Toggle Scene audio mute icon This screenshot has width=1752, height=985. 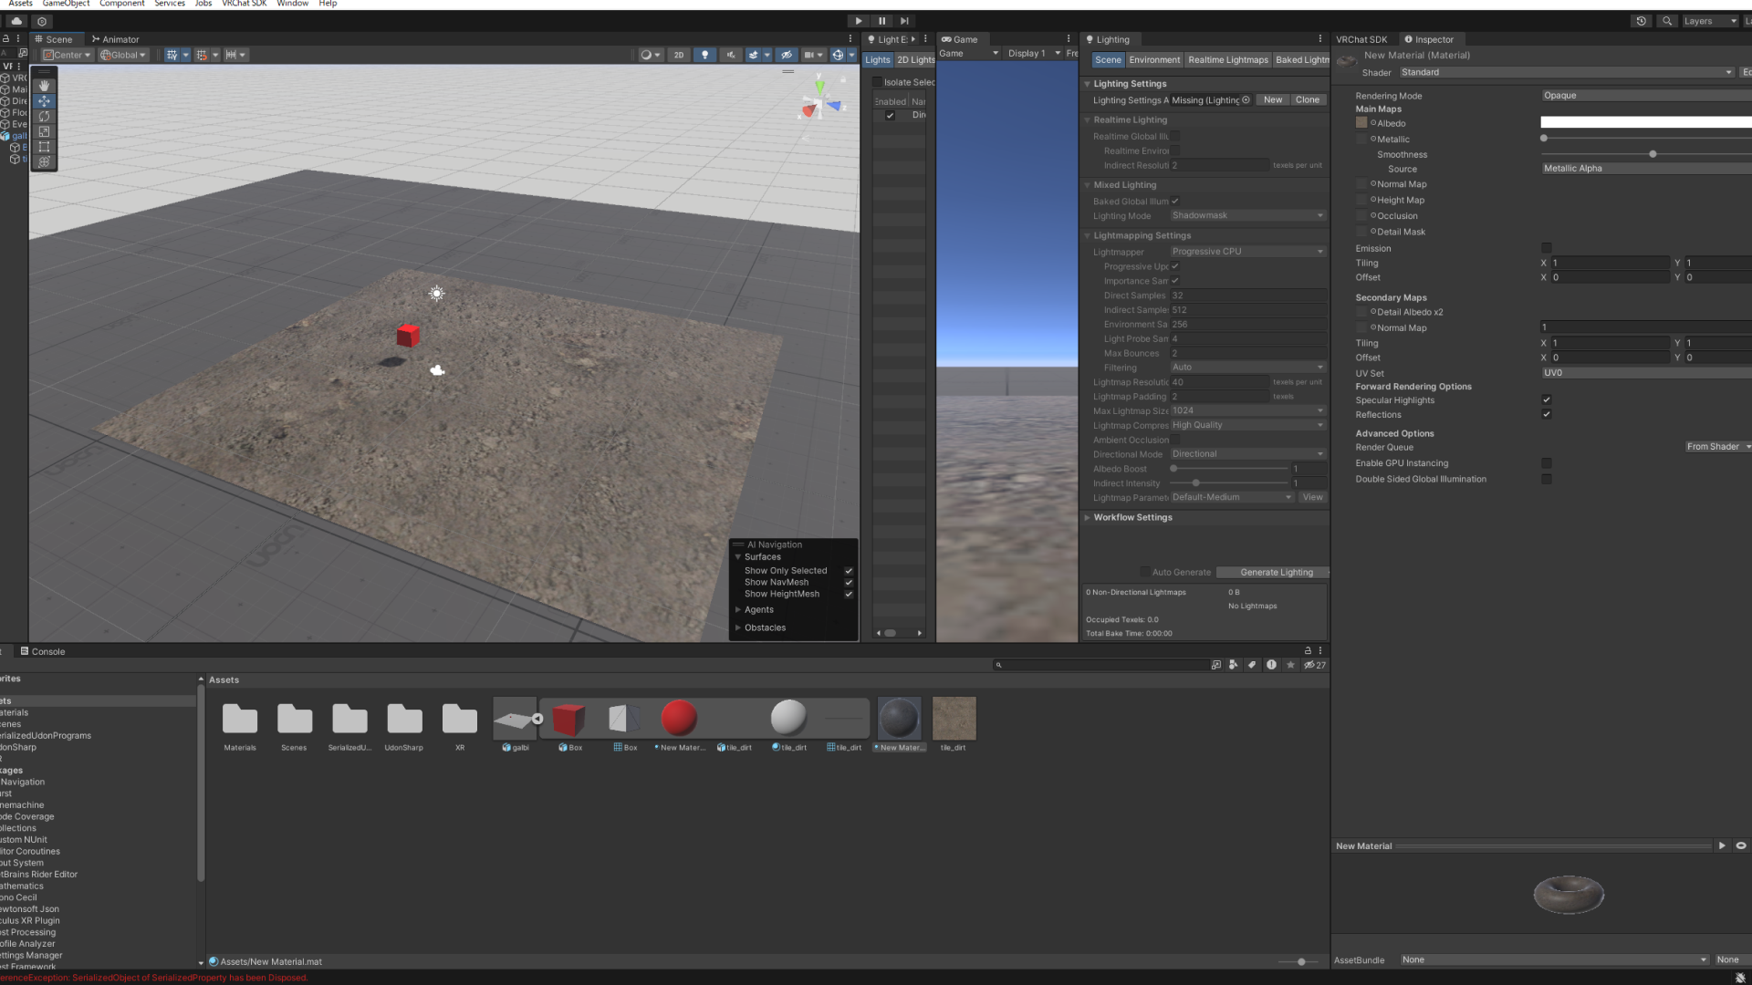(x=731, y=55)
